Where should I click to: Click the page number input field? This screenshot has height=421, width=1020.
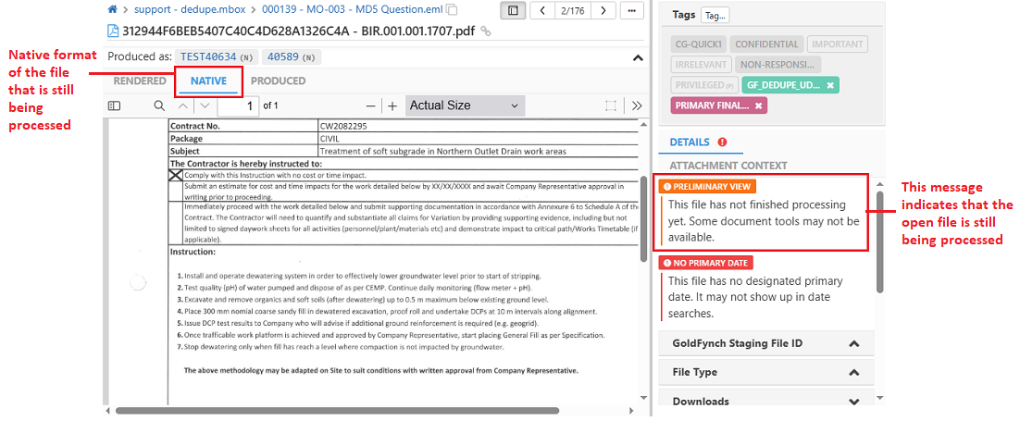[239, 105]
